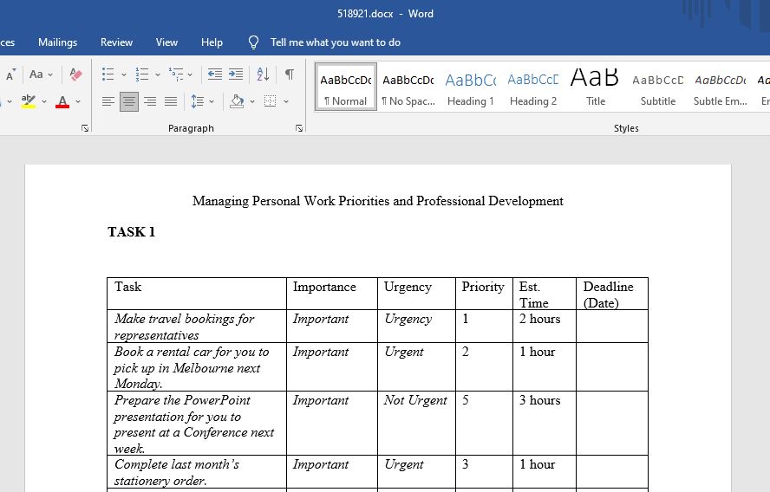
Task: Decrease the paragraph indent
Action: pos(214,74)
